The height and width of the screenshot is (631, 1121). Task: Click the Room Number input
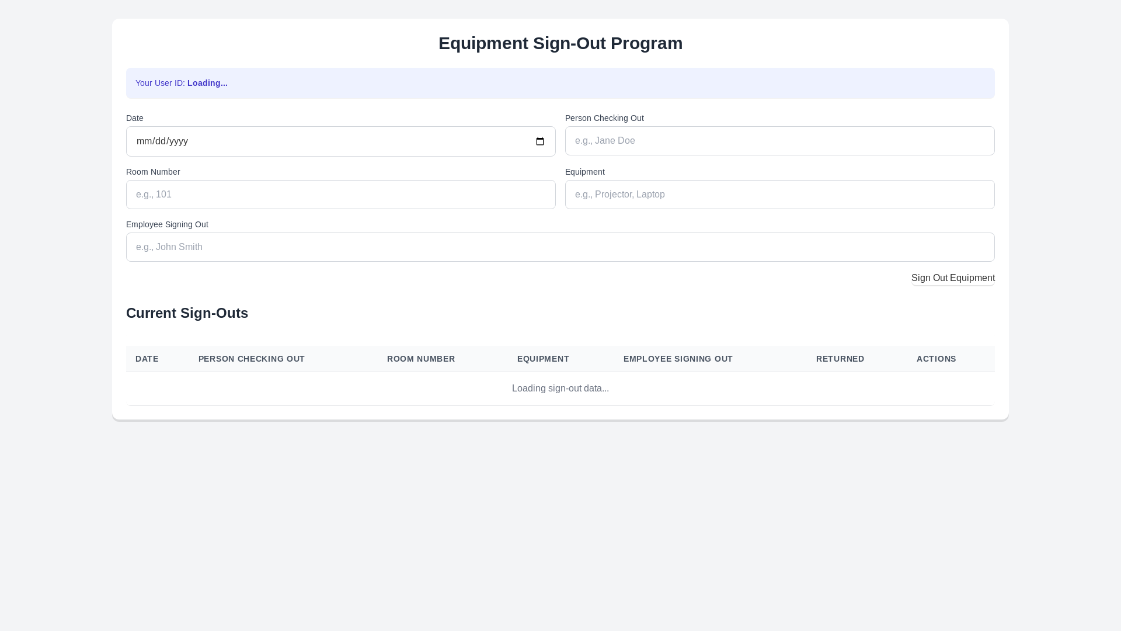(x=341, y=195)
